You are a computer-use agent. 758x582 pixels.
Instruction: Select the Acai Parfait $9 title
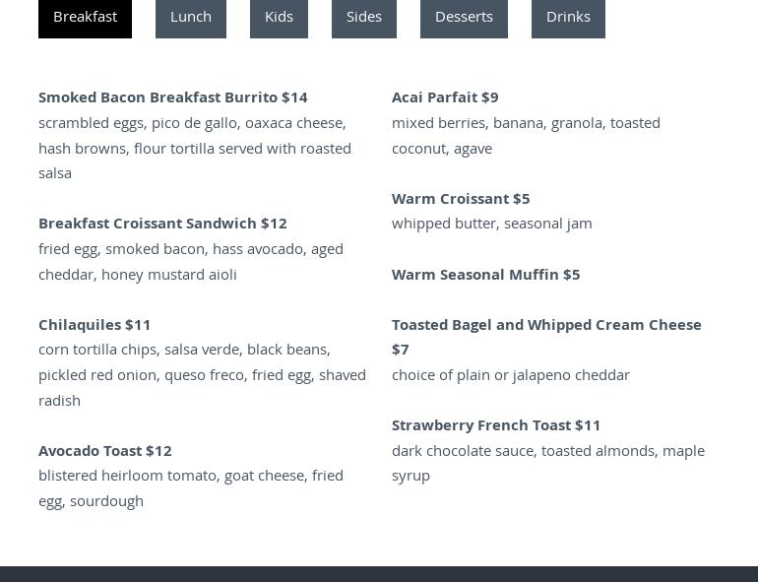[x=445, y=97]
